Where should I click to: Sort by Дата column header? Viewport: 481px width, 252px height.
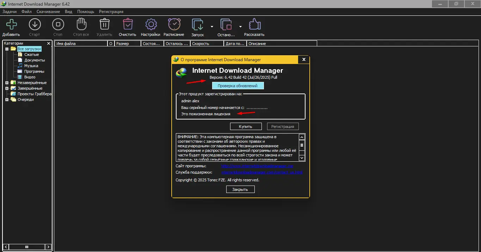coord(235,44)
